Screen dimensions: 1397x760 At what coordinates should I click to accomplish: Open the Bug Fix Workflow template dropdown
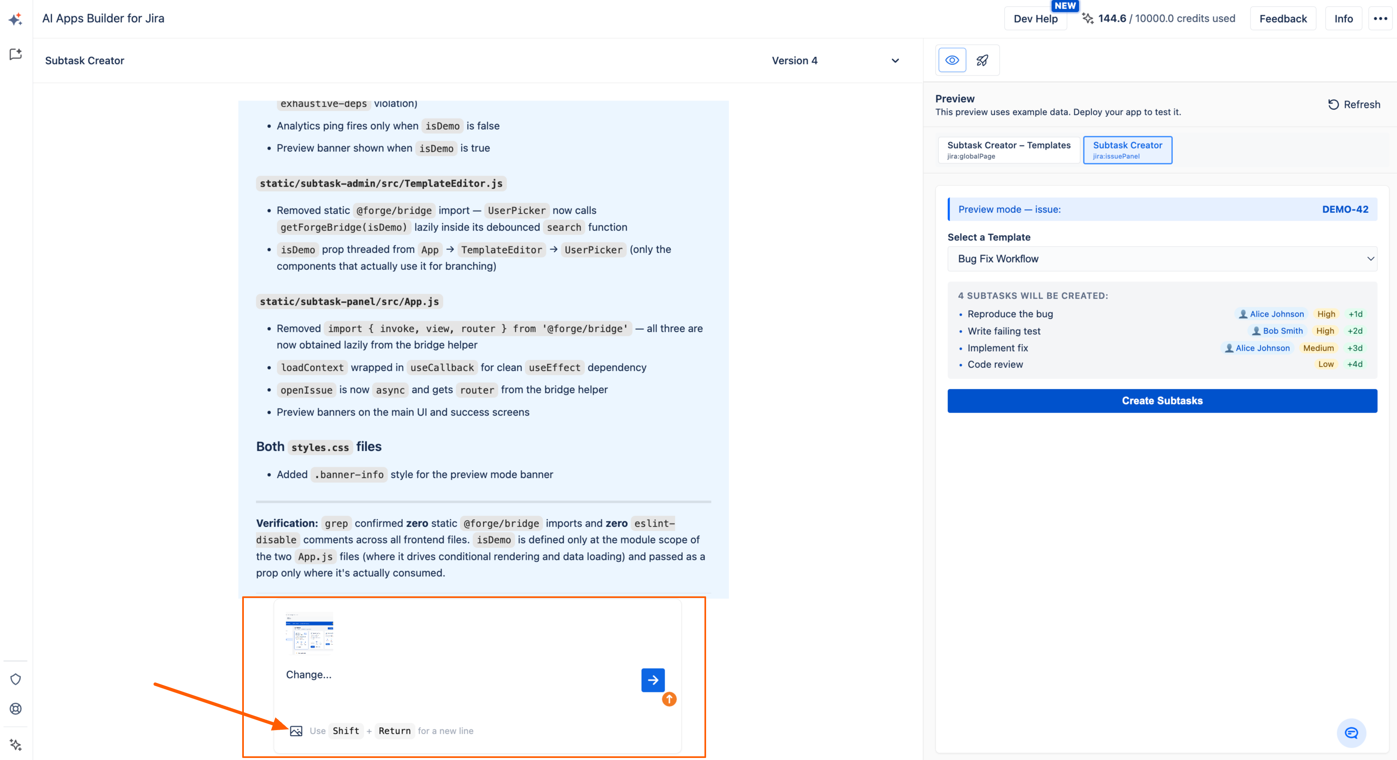click(x=1162, y=259)
